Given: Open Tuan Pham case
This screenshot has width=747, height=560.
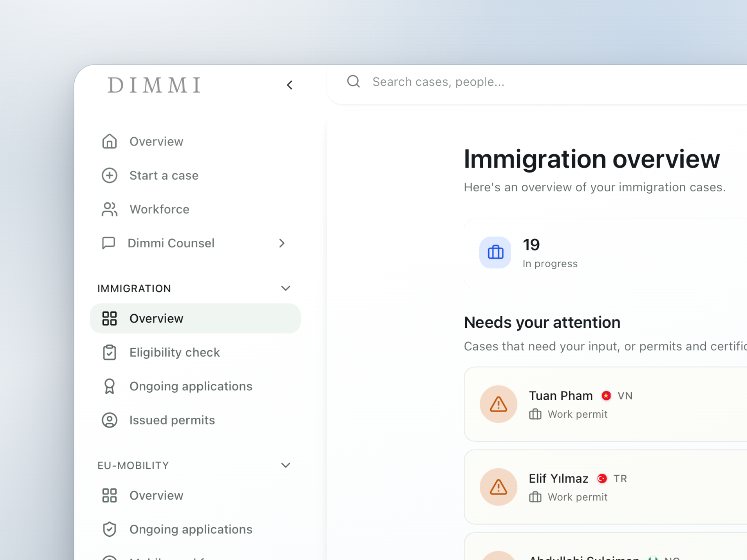Looking at the screenshot, I should click(x=605, y=404).
